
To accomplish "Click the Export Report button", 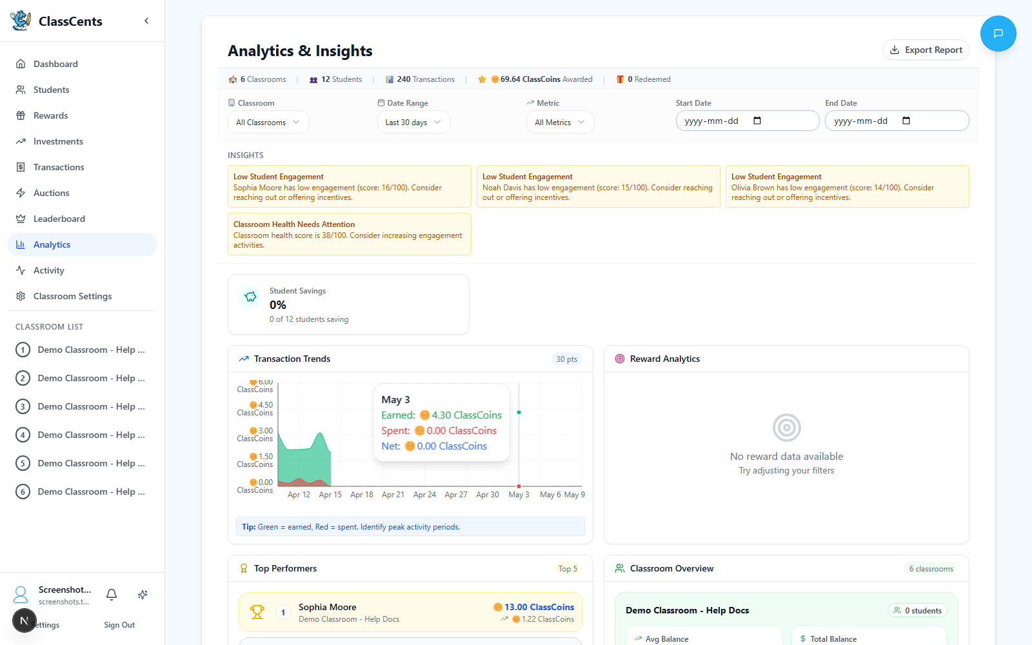I will pos(926,50).
